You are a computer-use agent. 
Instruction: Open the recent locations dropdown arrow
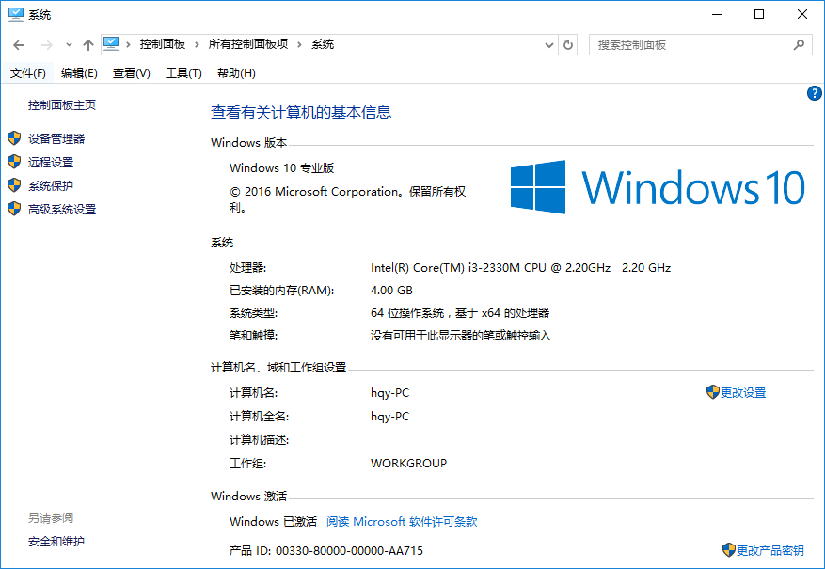(x=69, y=45)
